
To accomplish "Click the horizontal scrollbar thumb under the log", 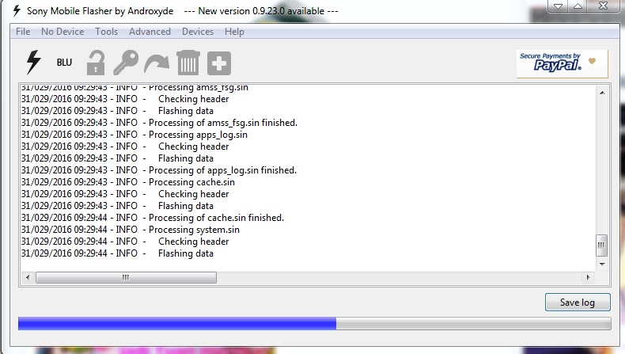I will [126, 277].
